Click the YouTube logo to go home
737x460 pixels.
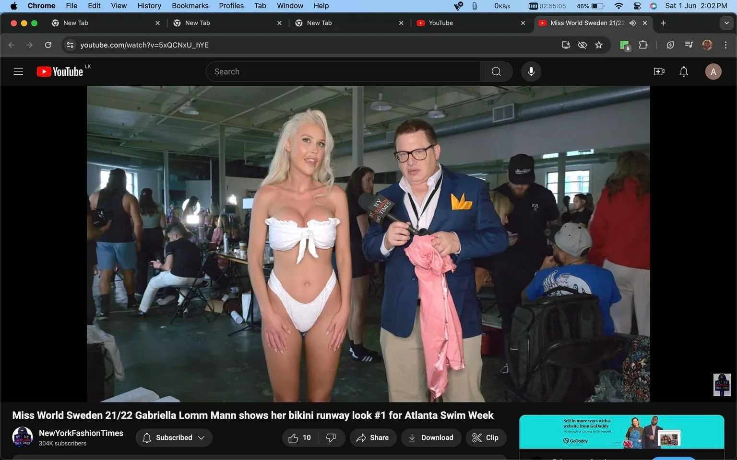[x=59, y=71]
